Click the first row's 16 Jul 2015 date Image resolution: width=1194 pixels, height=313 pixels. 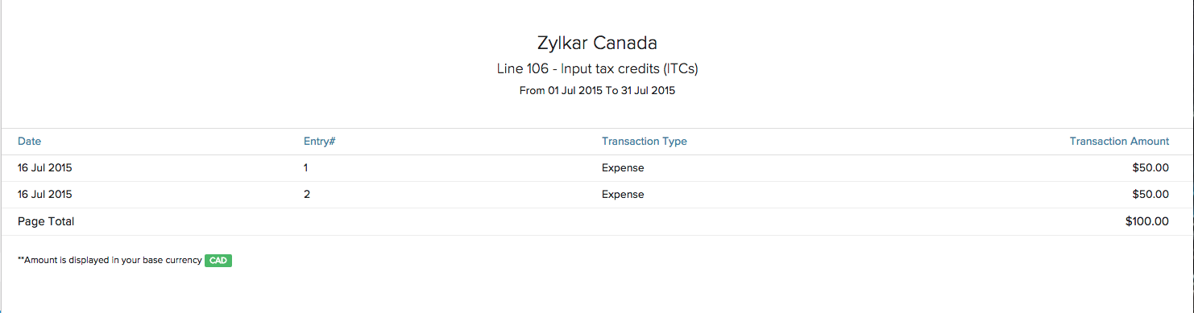click(45, 168)
